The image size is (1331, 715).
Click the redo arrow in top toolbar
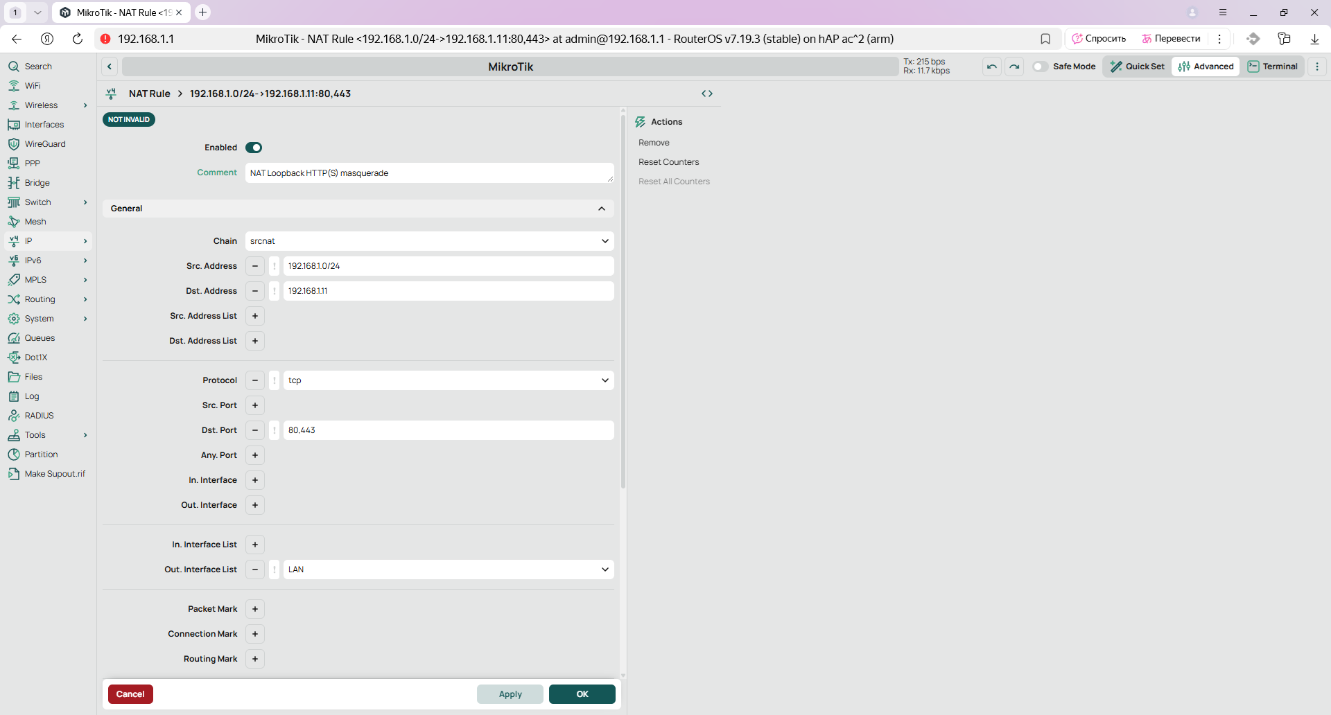1014,67
